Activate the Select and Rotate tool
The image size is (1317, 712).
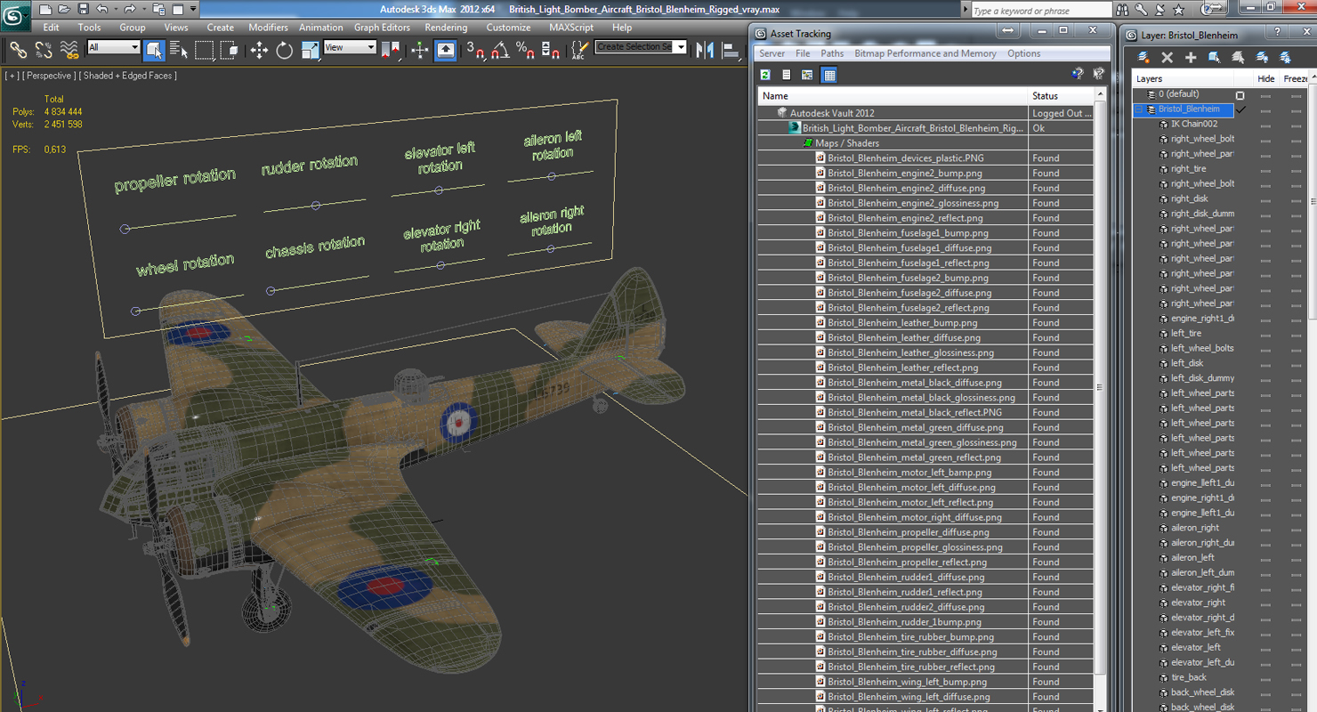[x=285, y=50]
